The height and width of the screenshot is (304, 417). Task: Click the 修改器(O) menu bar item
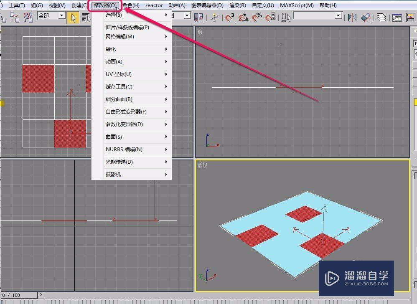[x=105, y=5]
